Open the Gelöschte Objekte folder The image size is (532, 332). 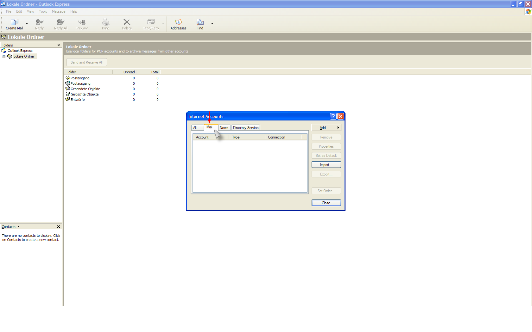(x=84, y=94)
